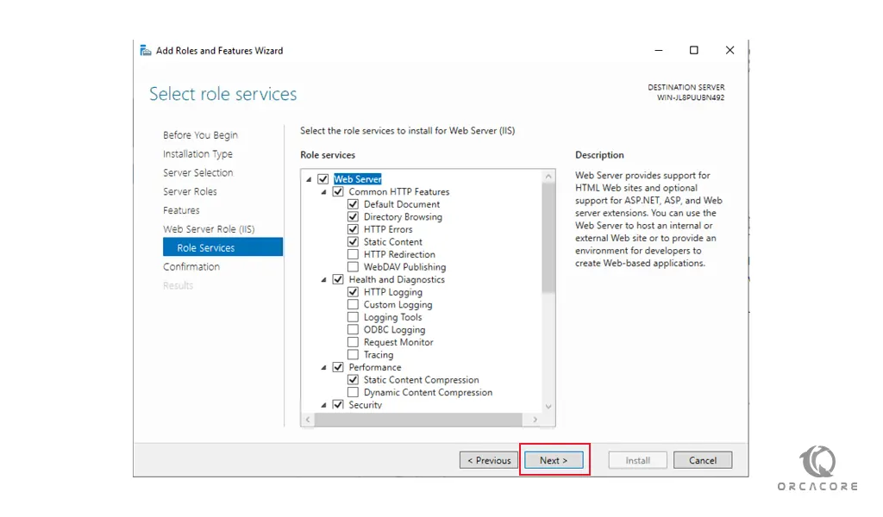Image resolution: width=883 pixels, height=517 pixels.
Task: Toggle the HTTP Logging checkbox
Action: point(353,292)
